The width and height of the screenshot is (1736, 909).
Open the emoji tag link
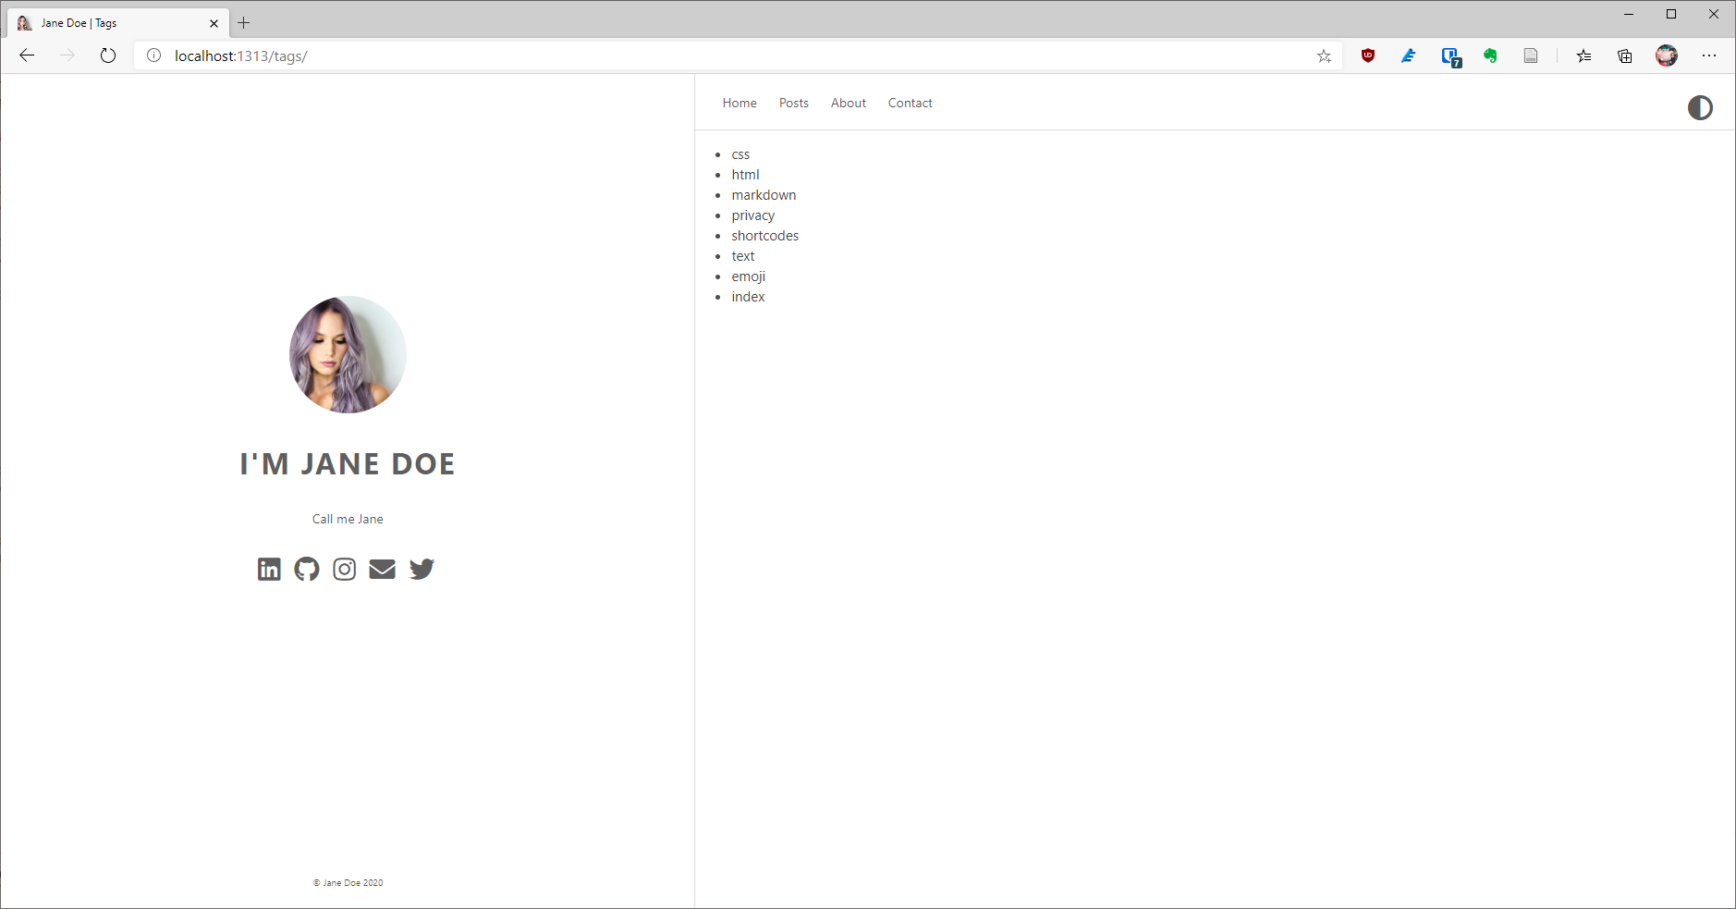coord(748,276)
